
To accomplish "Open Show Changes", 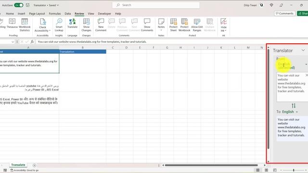I will pyautogui.click(x=86, y=25).
